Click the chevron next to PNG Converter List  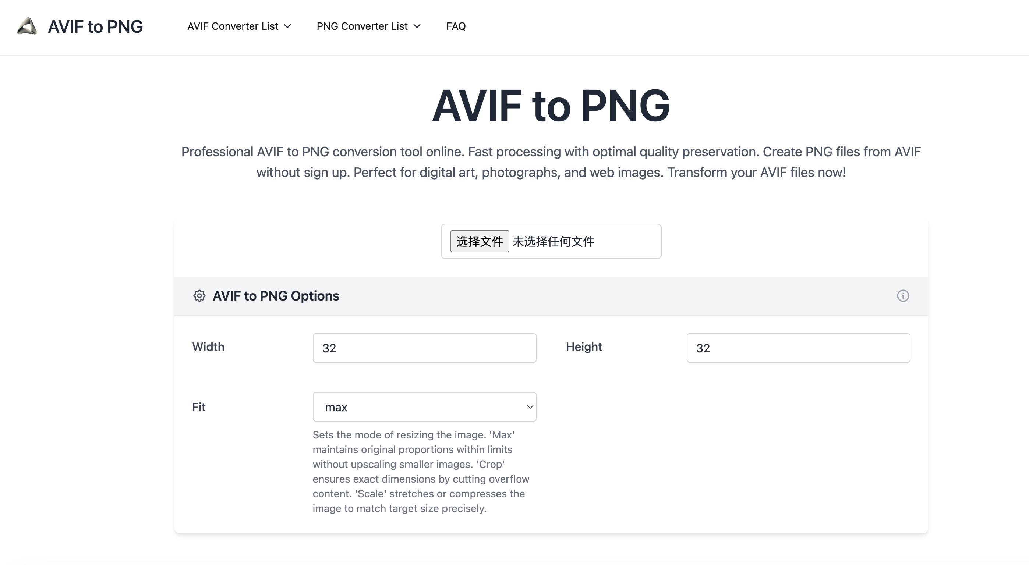coord(417,26)
